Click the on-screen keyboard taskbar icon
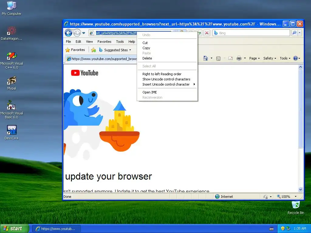 tap(272, 229)
